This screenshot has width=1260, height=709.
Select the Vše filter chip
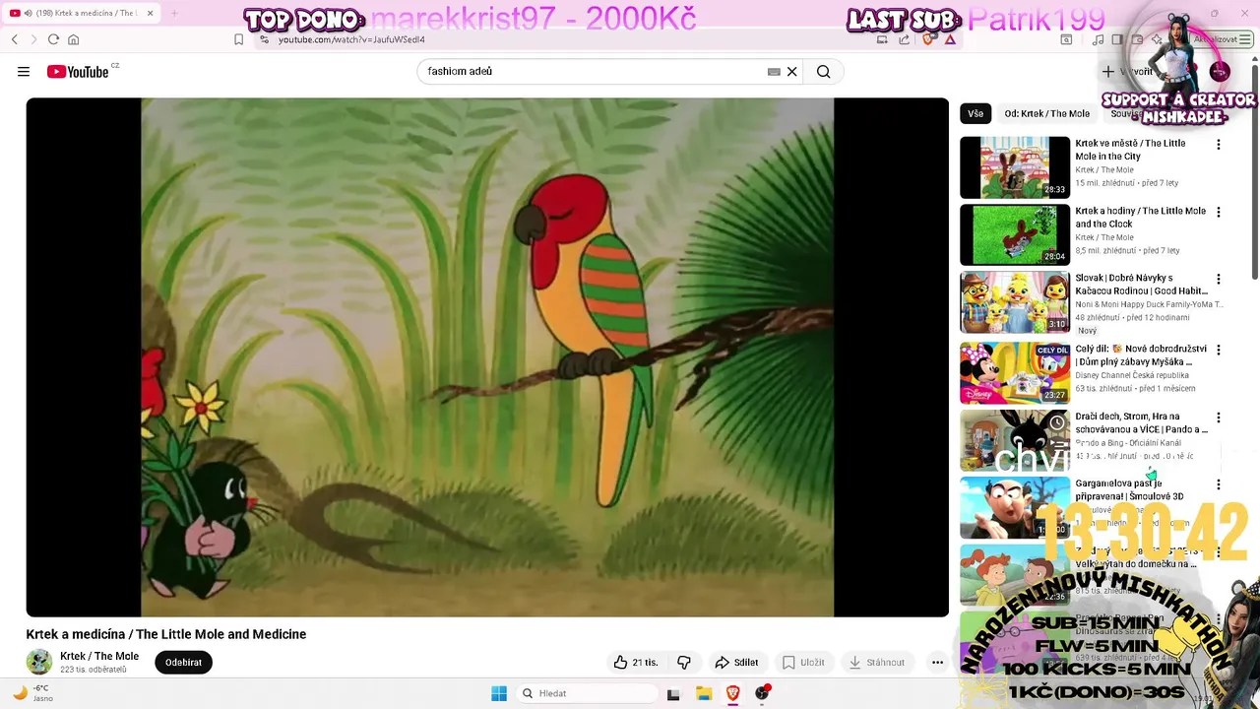[975, 113]
